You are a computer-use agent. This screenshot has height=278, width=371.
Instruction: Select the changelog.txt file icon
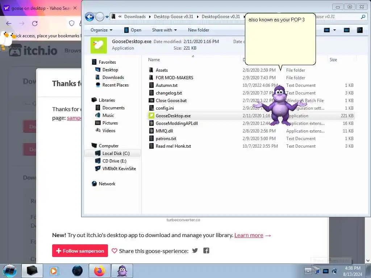coord(151,93)
